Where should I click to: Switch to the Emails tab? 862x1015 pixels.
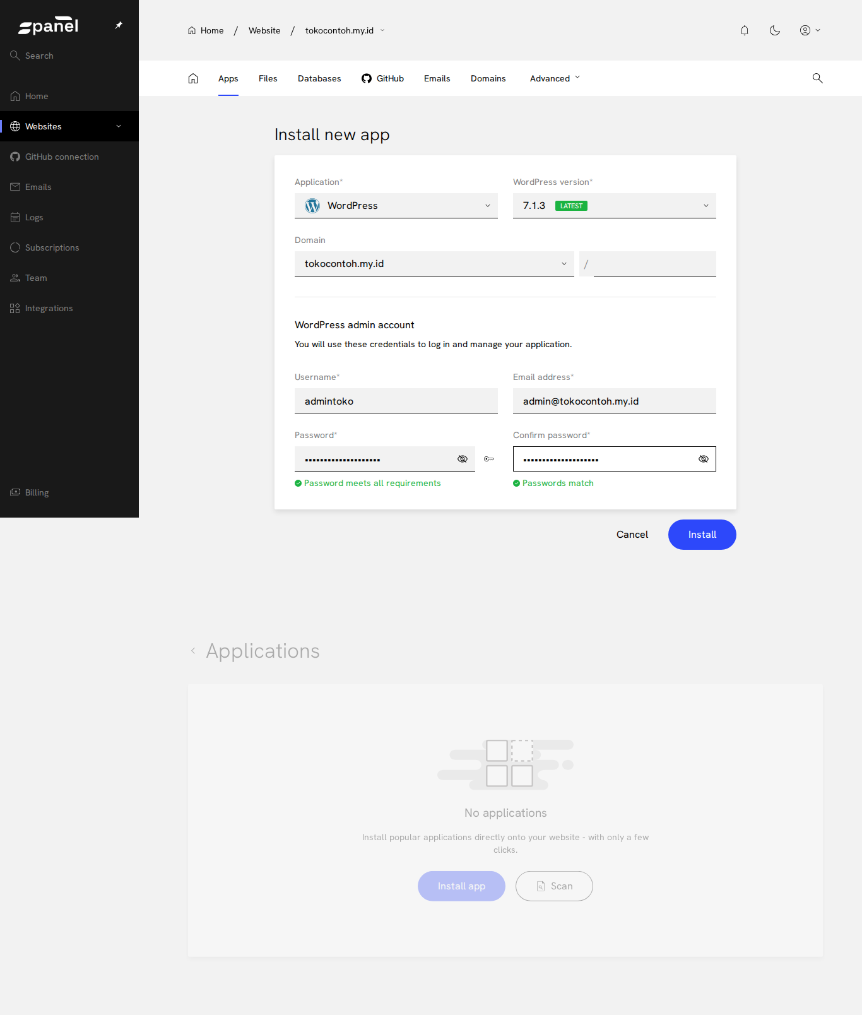point(437,78)
